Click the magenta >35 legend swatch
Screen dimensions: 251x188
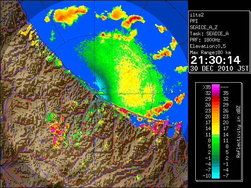coord(216,87)
